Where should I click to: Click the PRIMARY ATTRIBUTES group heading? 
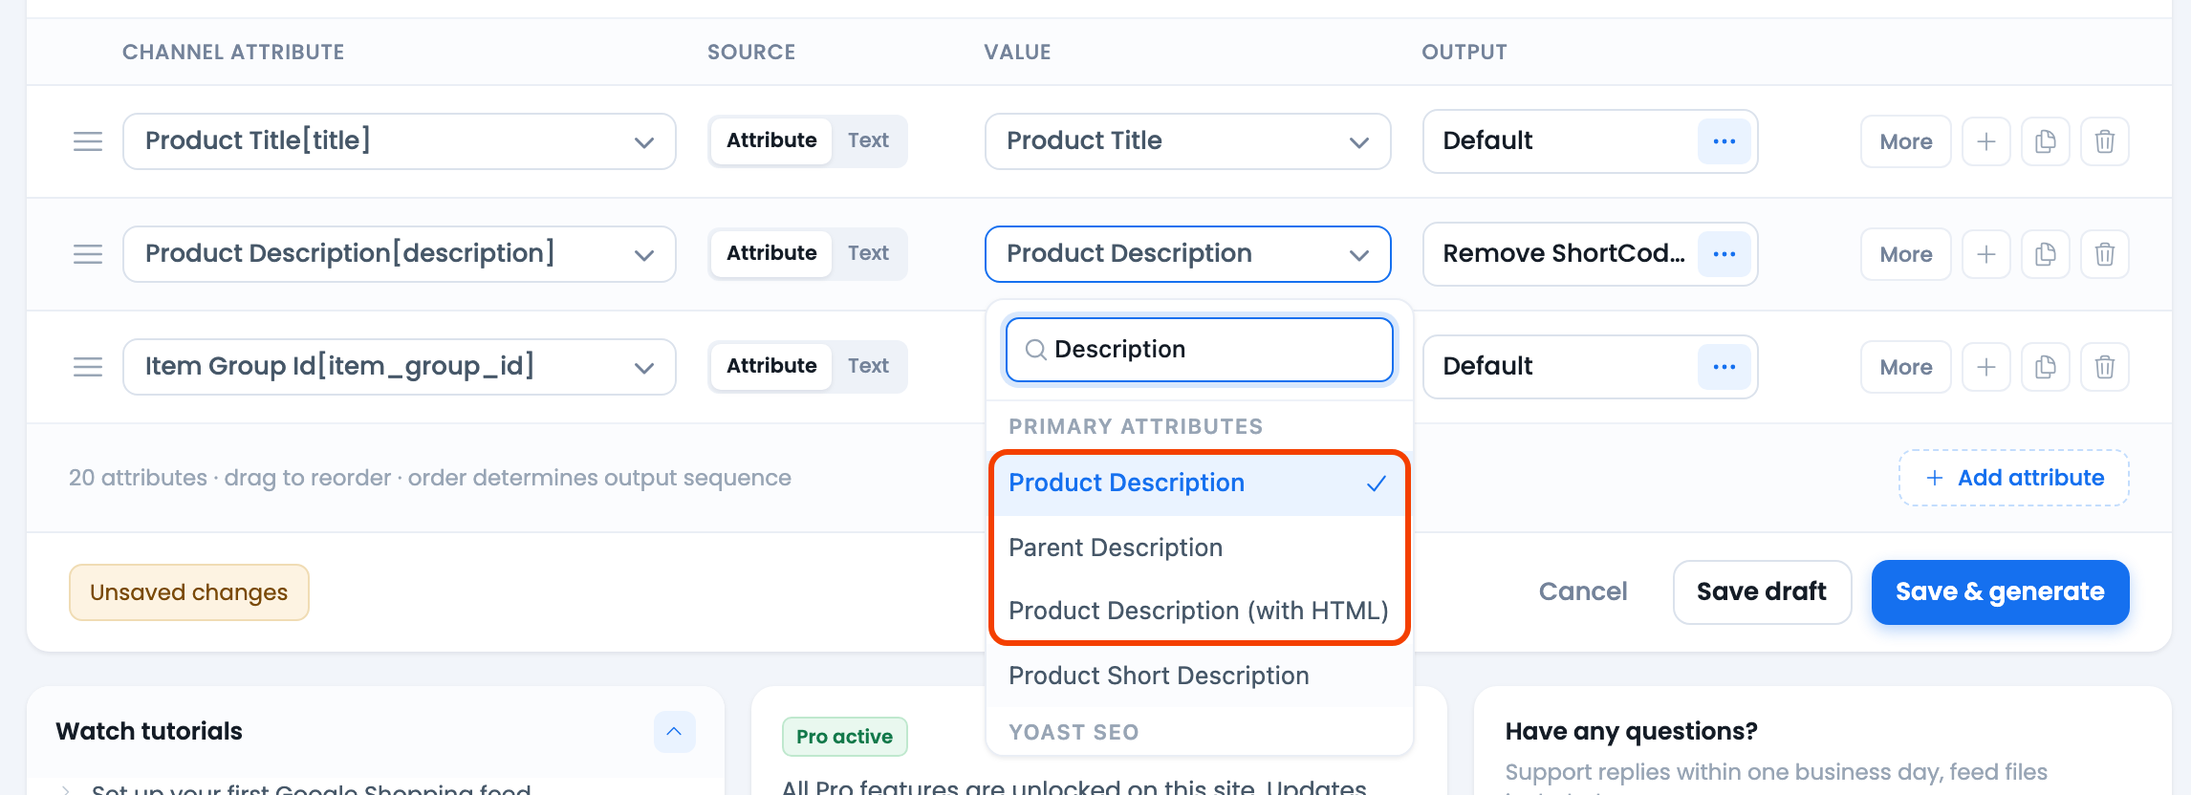point(1136,426)
